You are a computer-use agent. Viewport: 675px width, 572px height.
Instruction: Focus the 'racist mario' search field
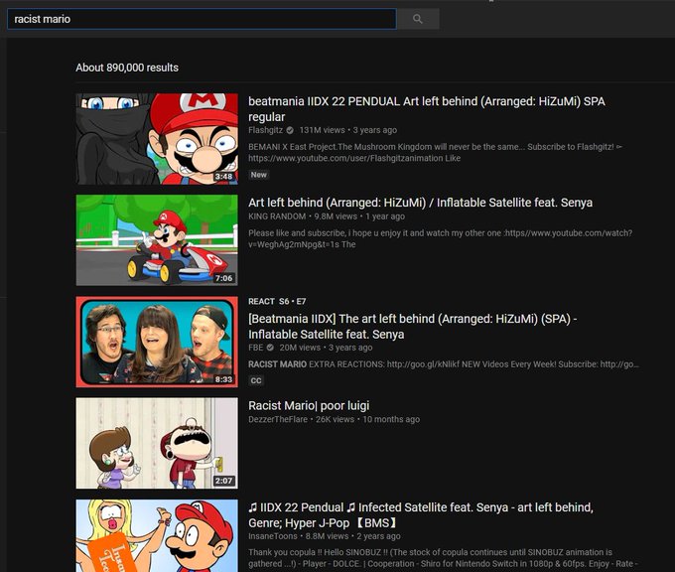coord(202,19)
